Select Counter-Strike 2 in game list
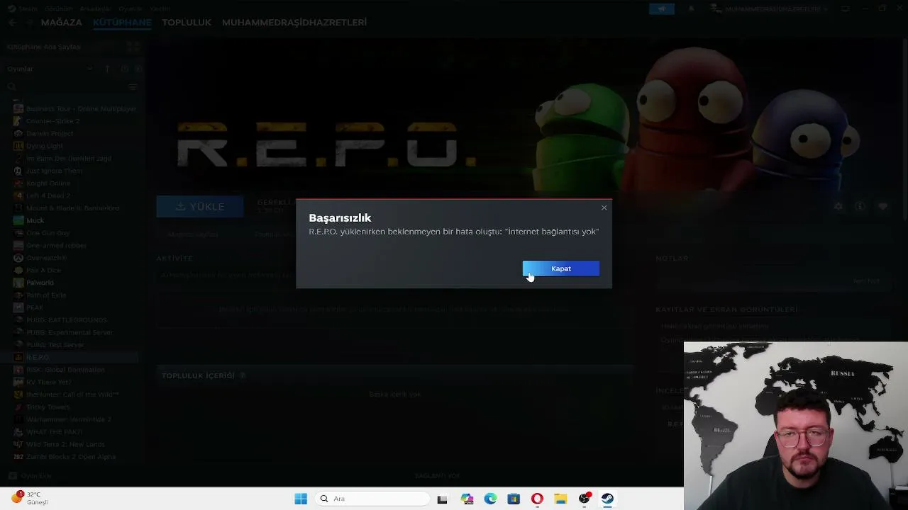The width and height of the screenshot is (908, 510). coord(46,121)
